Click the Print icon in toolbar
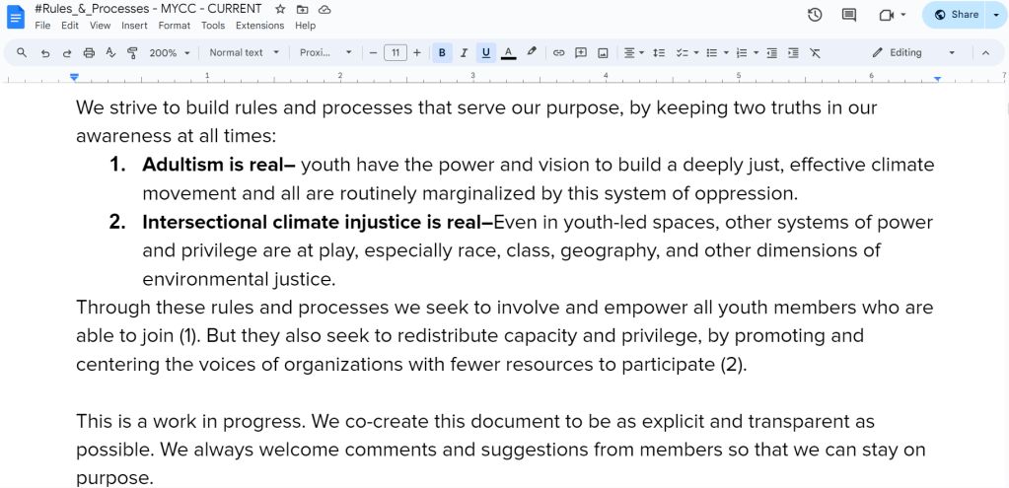 (89, 53)
